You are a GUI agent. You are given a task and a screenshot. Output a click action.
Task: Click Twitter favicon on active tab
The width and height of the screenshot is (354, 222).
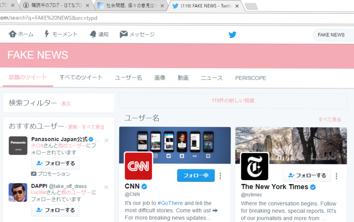point(175,6)
